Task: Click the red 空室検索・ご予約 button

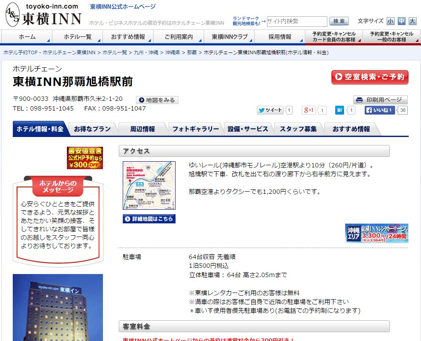Action: click(370, 77)
